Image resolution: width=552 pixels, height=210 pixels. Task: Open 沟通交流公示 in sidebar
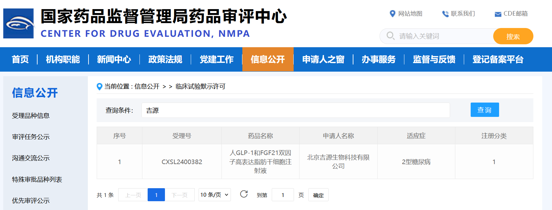coord(31,158)
